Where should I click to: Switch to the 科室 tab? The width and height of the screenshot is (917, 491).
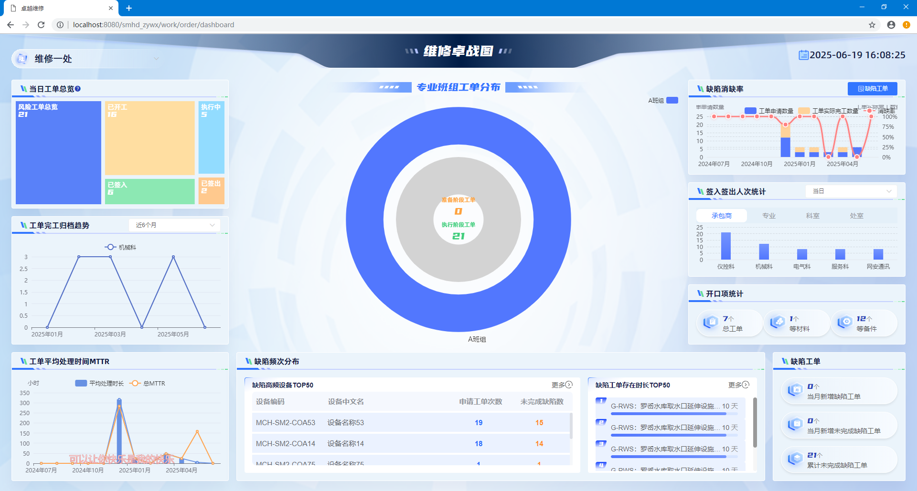(x=812, y=216)
